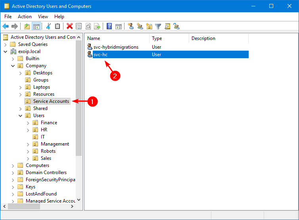Click the clipboard icon next to scissors

click(57, 26)
